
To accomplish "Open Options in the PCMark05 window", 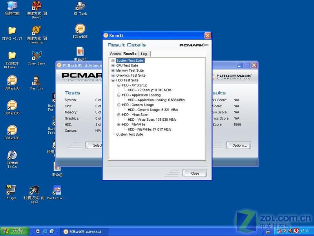I will tap(239, 146).
